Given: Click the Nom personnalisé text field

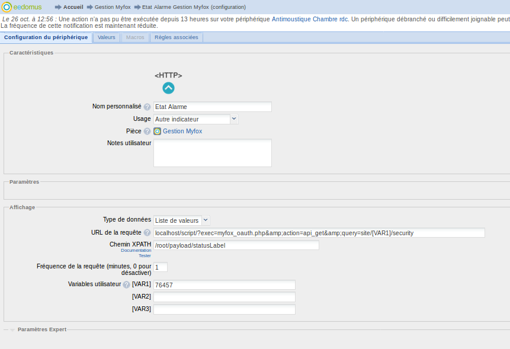Looking at the screenshot, I should [212, 107].
